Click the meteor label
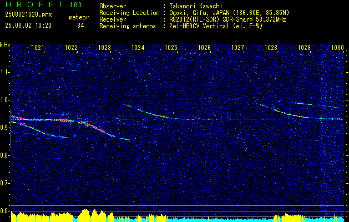This screenshot has height=222, width=349. (x=79, y=17)
